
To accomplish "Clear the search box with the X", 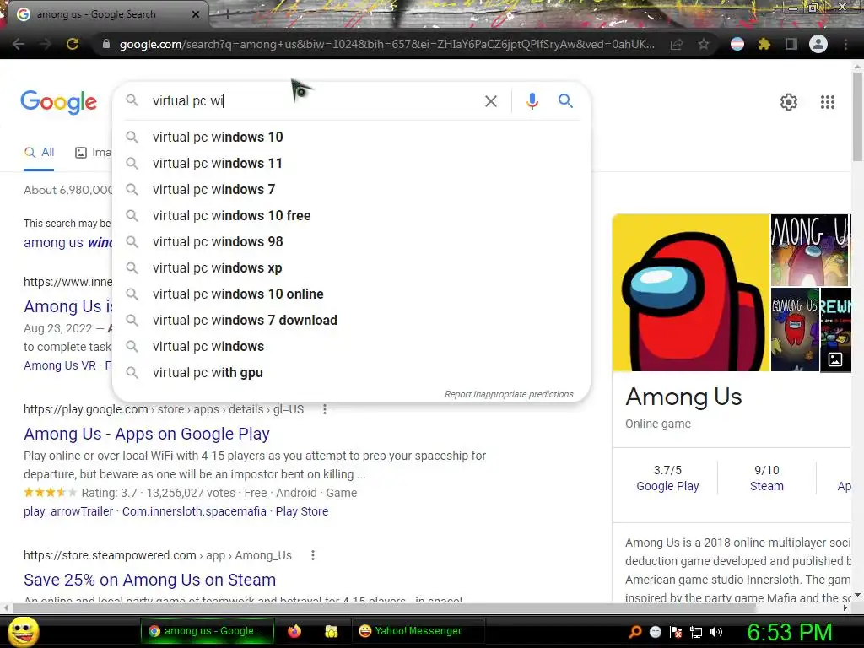I will [x=490, y=101].
